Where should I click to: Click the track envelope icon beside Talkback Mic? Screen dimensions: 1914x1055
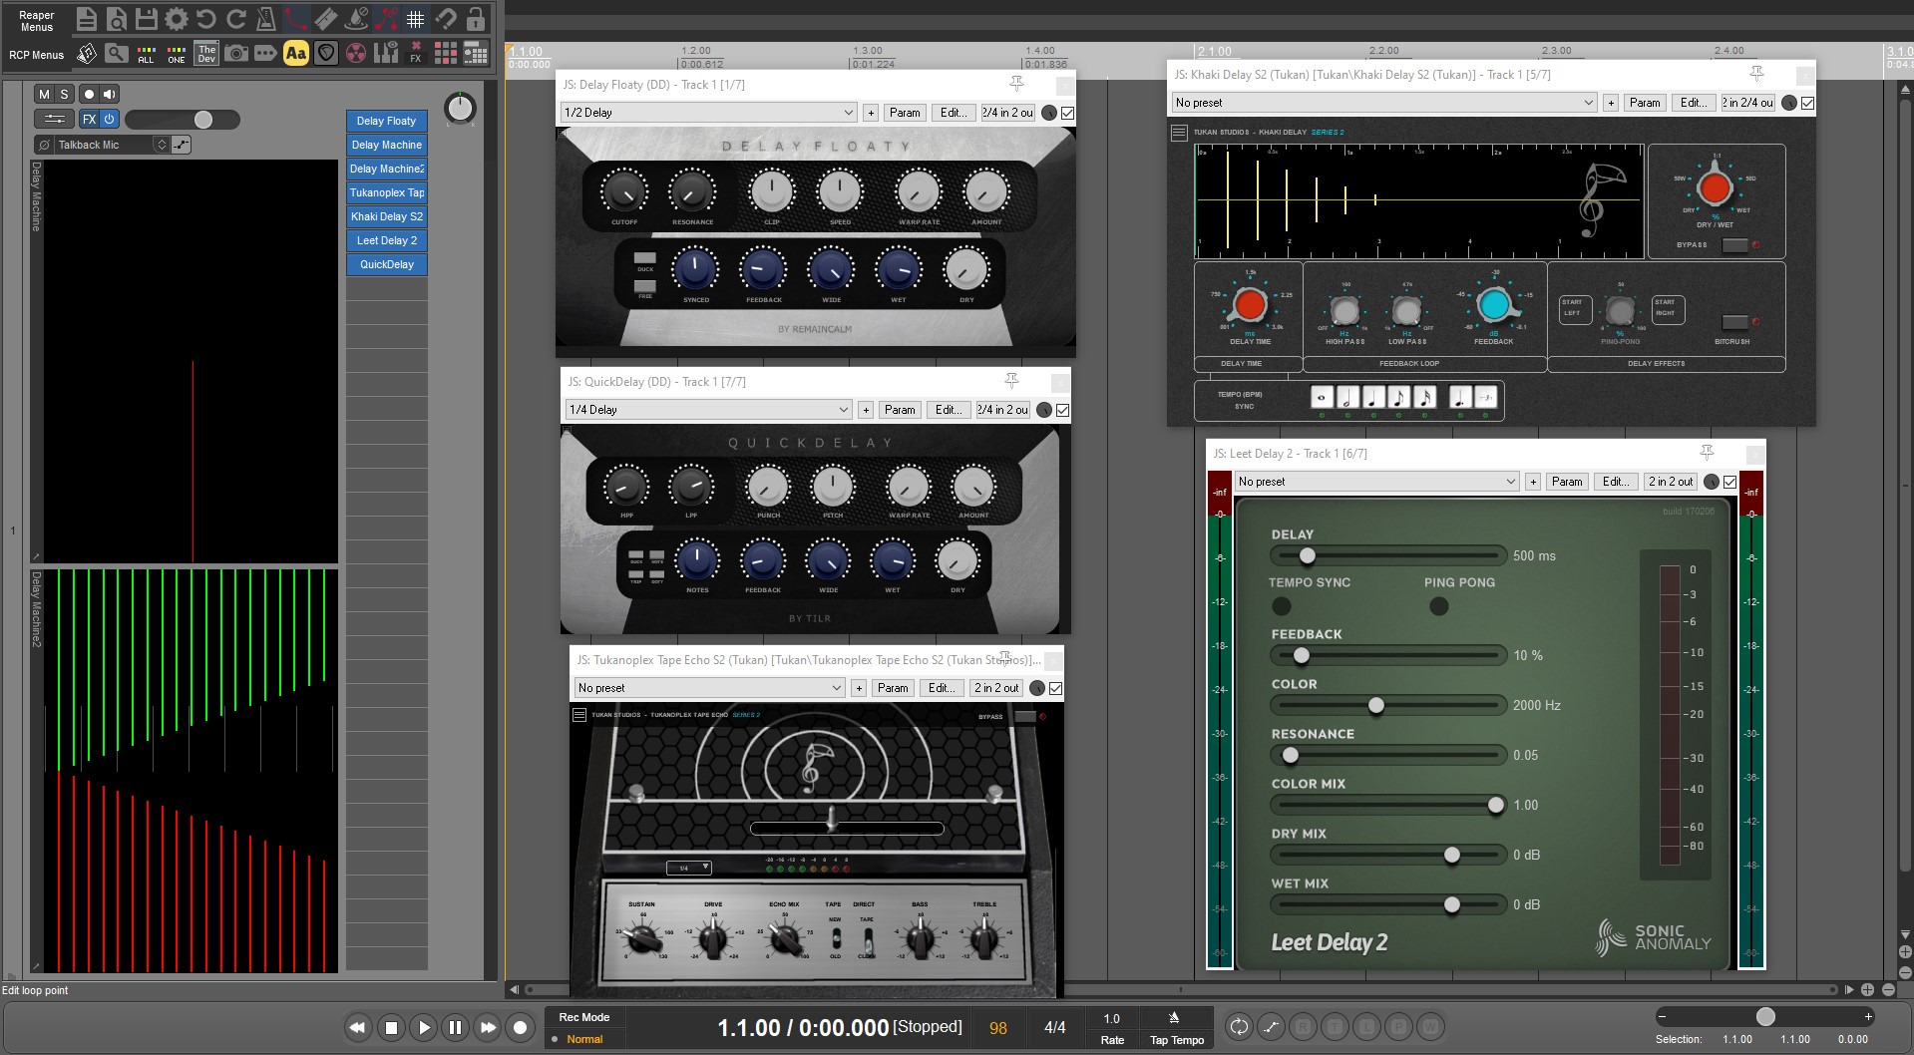click(181, 145)
